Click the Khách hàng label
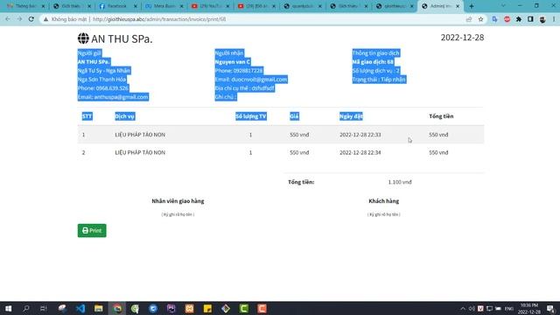 383,201
